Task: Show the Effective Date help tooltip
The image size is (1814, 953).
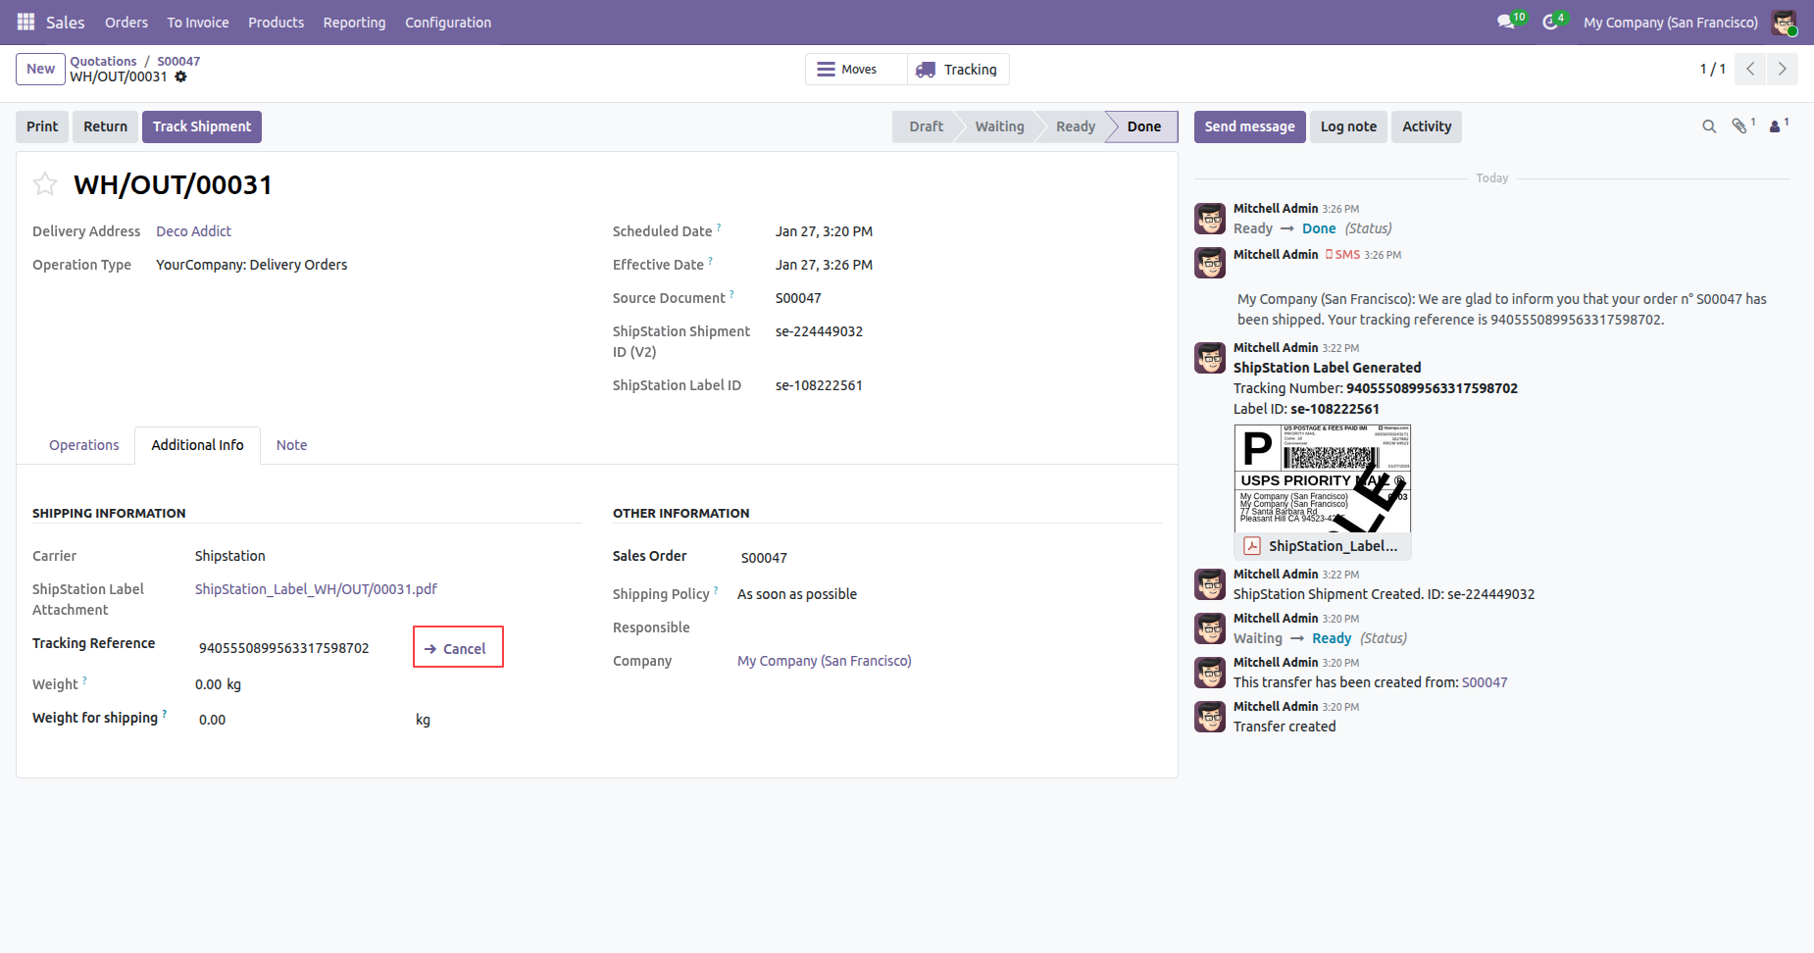Action: point(711,261)
